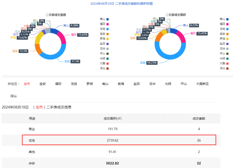This screenshot has height=168, width=233.
Task: Click 罗湖 yellow legend swatch in 成交套数 chart
Action: click(x=107, y=39)
